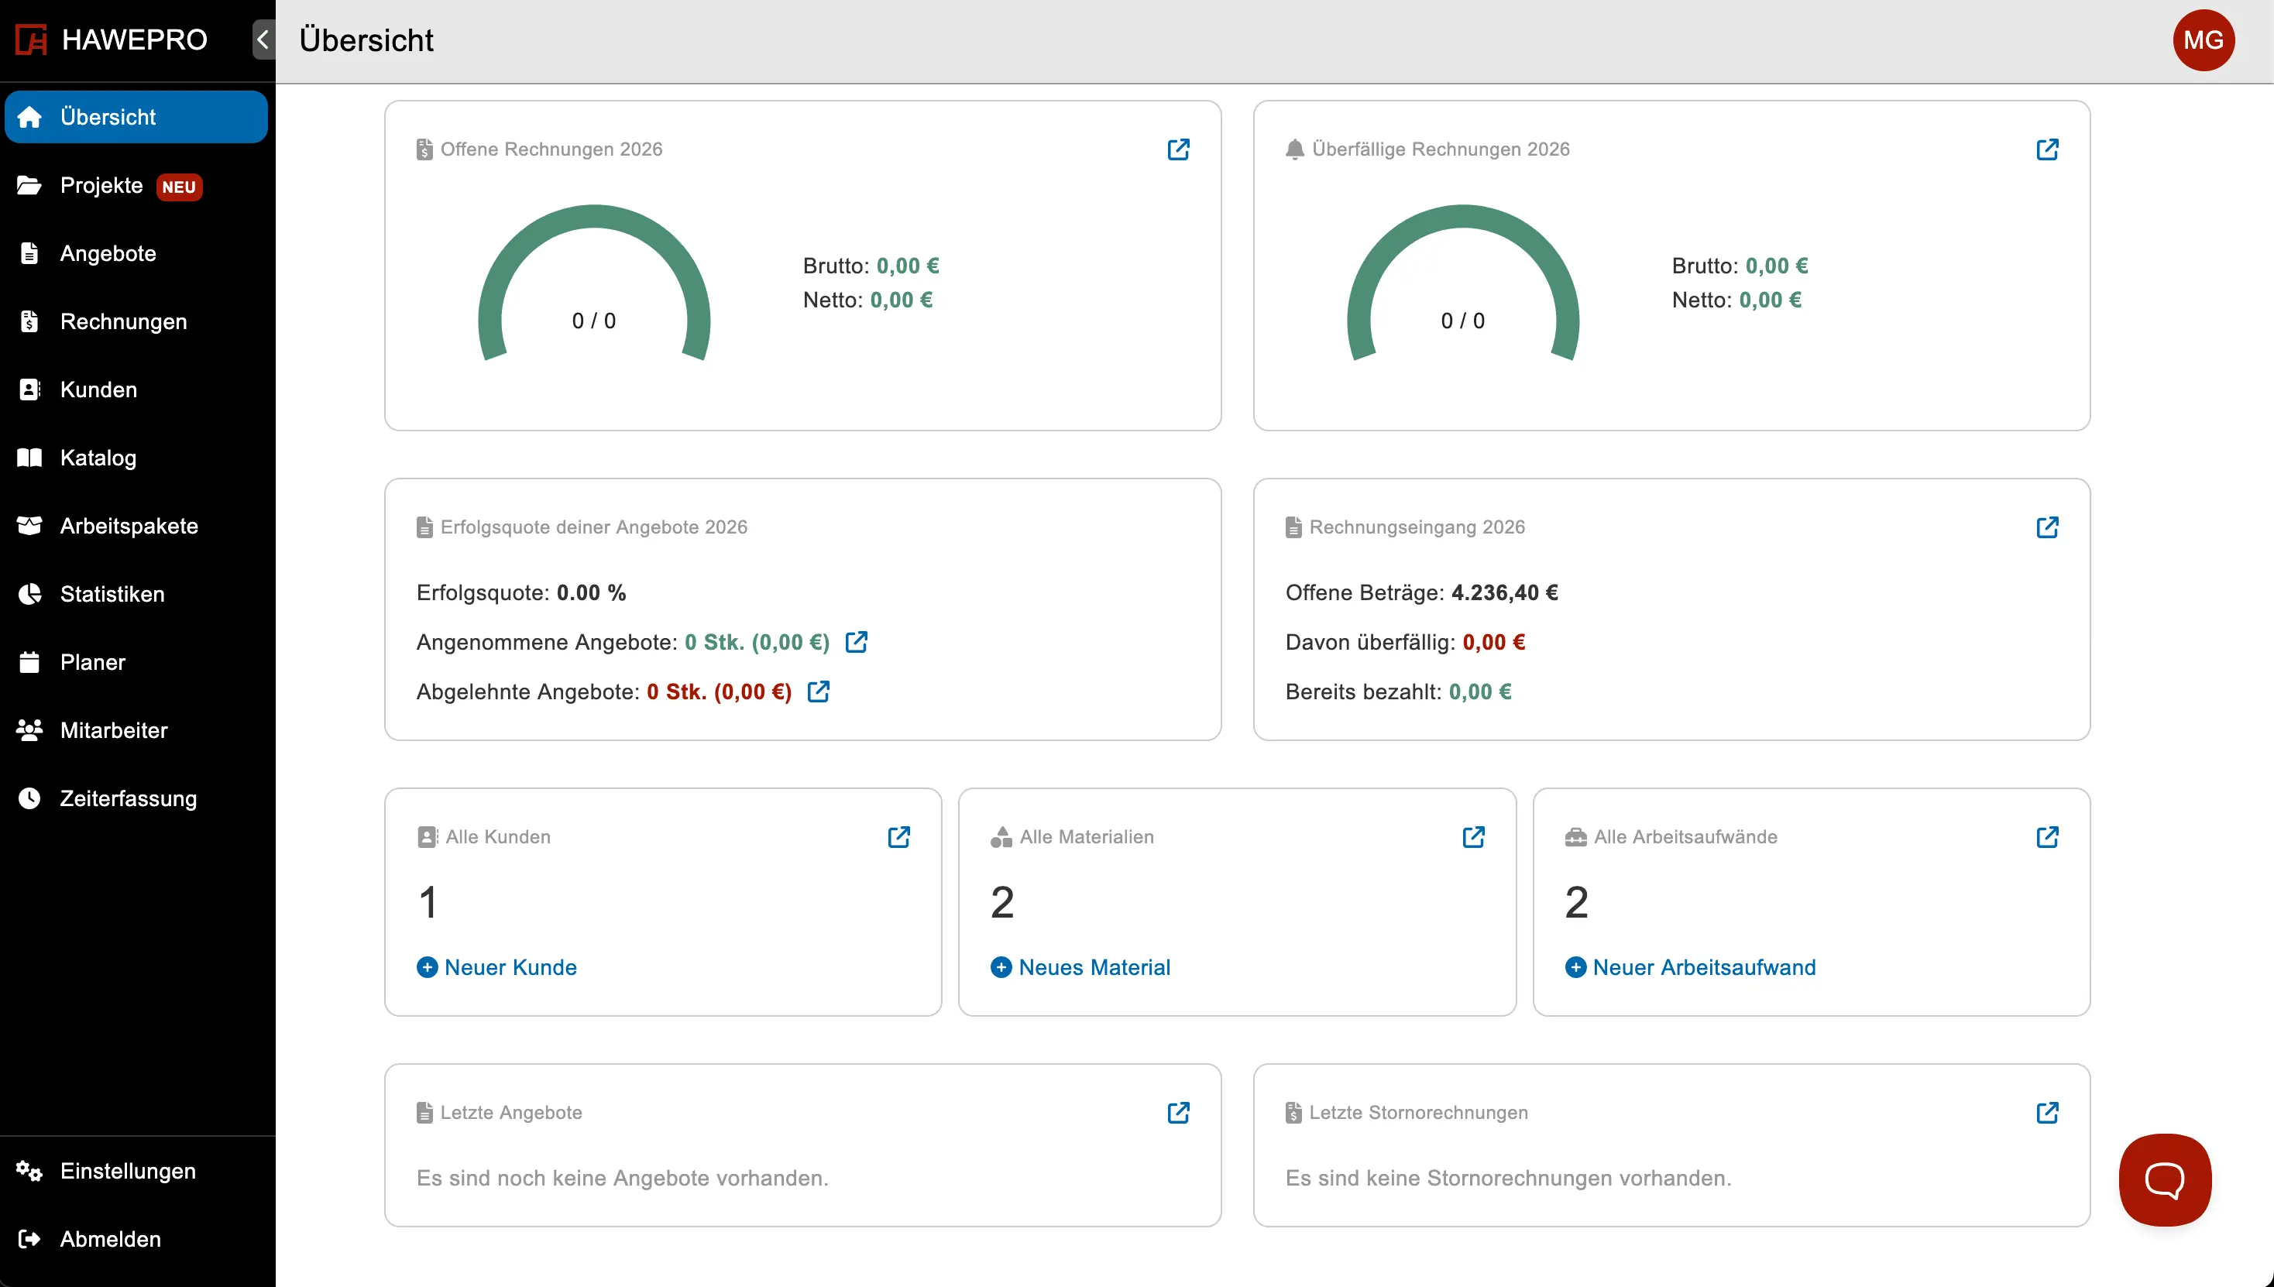
Task: Open external link for Offene Rechnungen 2026
Action: 1178,149
